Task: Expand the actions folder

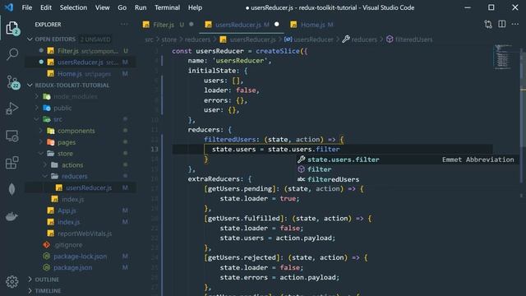Action: coord(72,165)
